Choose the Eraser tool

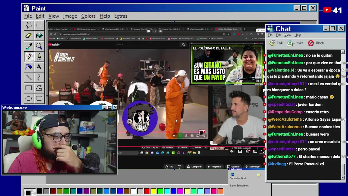[x=29, y=36]
